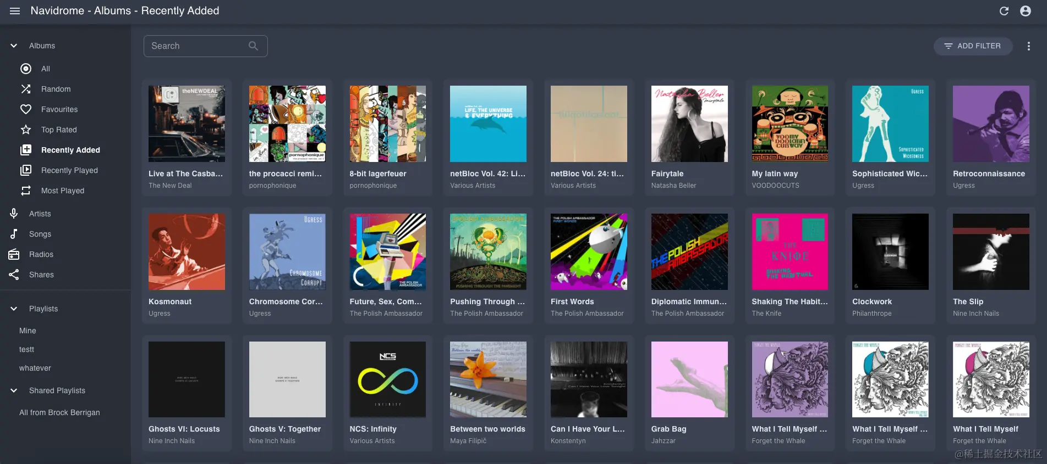Click the Most Played repeat icon
Viewport: 1047px width, 464px height.
pos(26,191)
